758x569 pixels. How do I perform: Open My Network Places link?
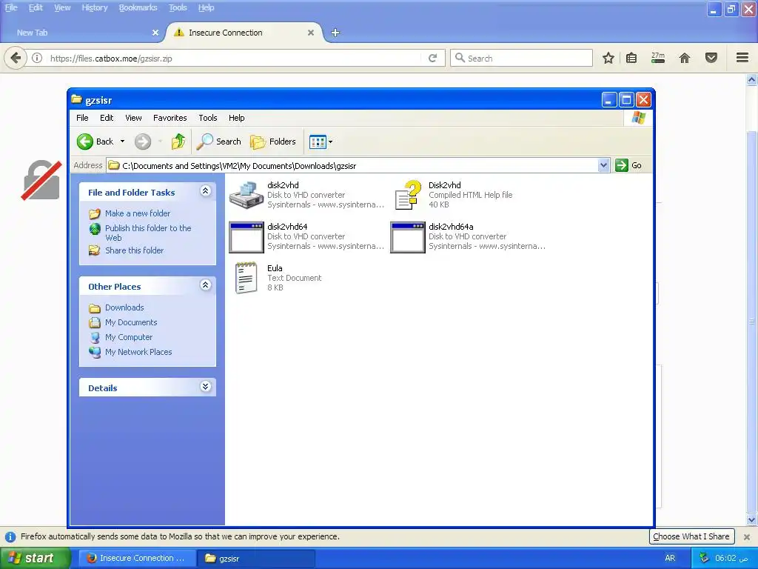[138, 352]
